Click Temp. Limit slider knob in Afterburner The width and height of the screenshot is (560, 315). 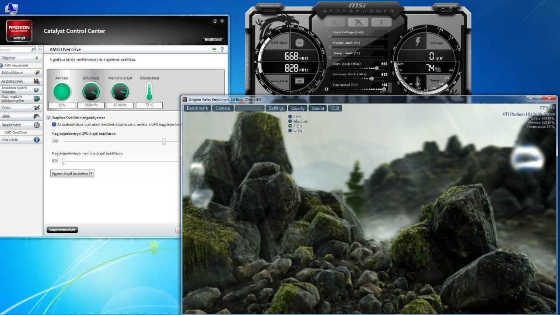point(330,58)
